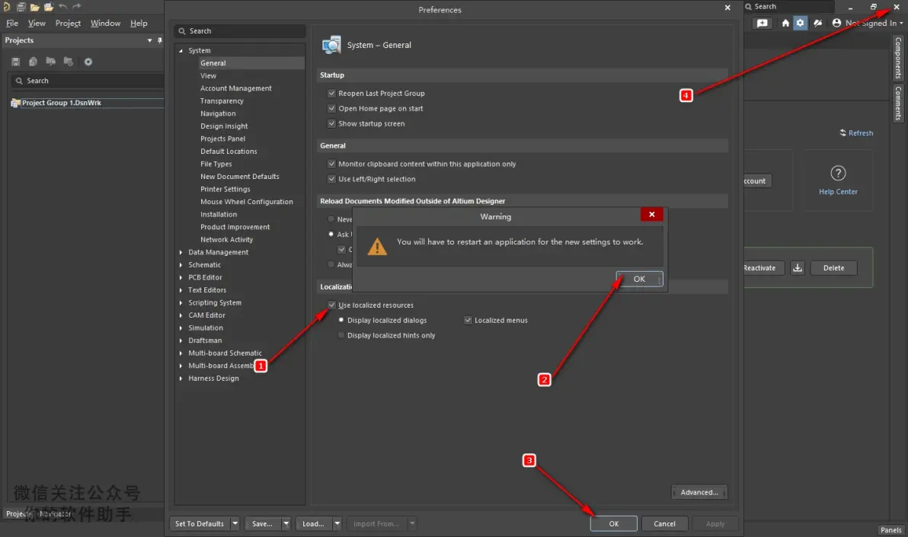Click the Project Group 1.DsnWrk icon

point(16,103)
